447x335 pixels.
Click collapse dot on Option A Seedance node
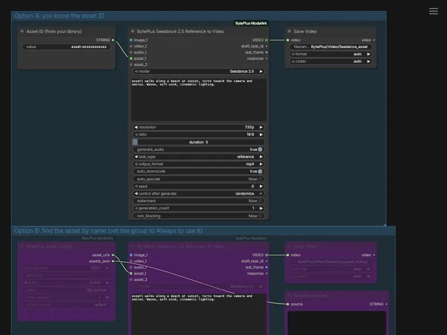click(x=132, y=31)
